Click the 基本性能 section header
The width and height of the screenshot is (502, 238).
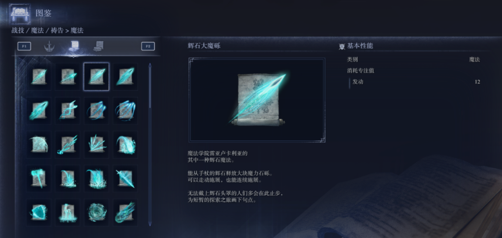coord(360,46)
